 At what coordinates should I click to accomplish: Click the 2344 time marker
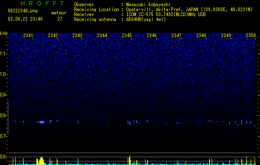(x=102, y=35)
